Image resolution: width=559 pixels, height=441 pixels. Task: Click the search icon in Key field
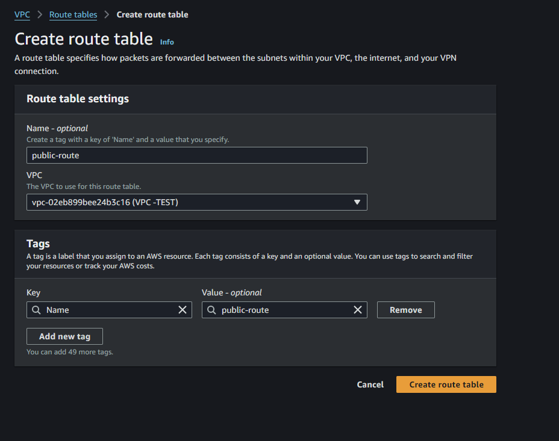(x=36, y=310)
